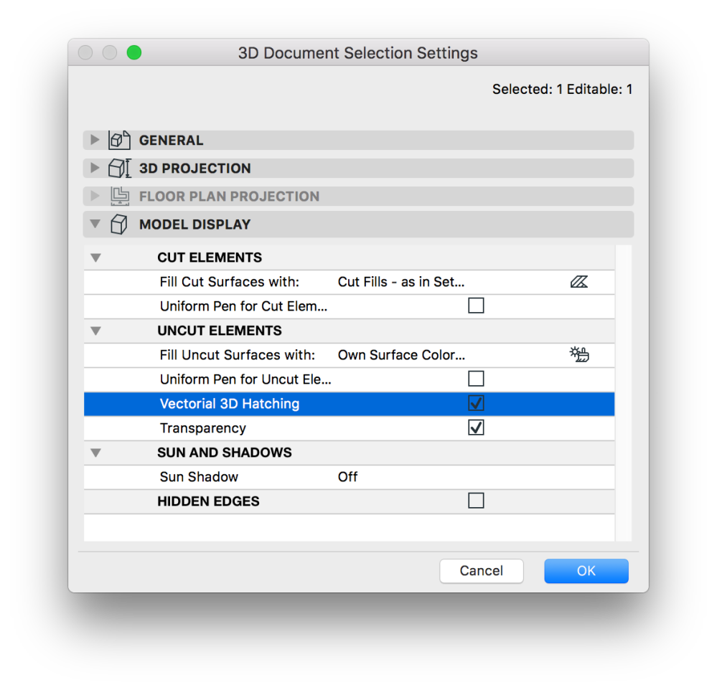Expand the 3D Projection panel triangle
The height and width of the screenshot is (690, 717).
pos(95,168)
